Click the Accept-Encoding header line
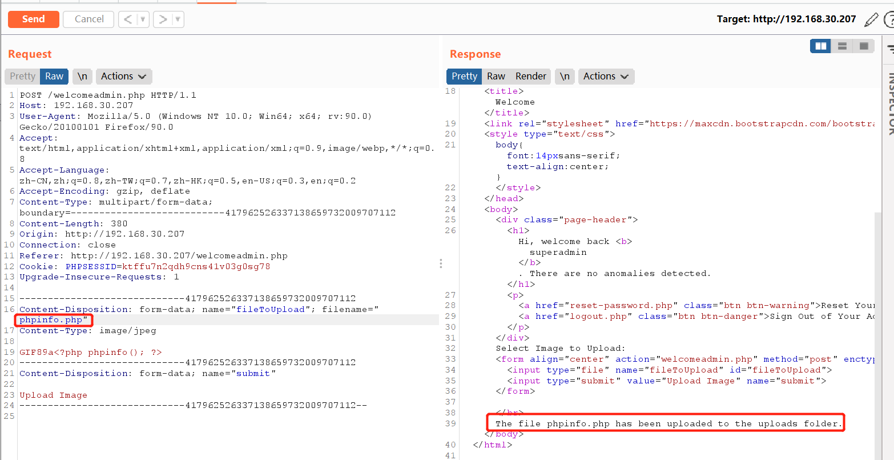The width and height of the screenshot is (894, 460). point(105,191)
